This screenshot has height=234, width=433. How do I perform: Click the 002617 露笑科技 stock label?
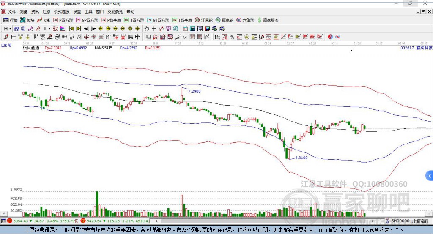(416, 48)
